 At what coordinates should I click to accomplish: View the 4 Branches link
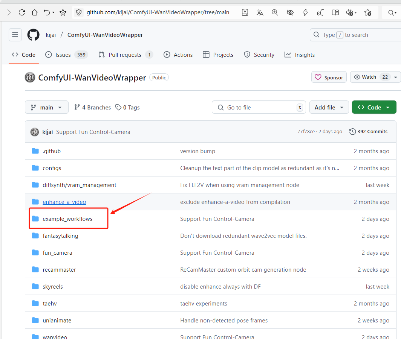point(93,108)
